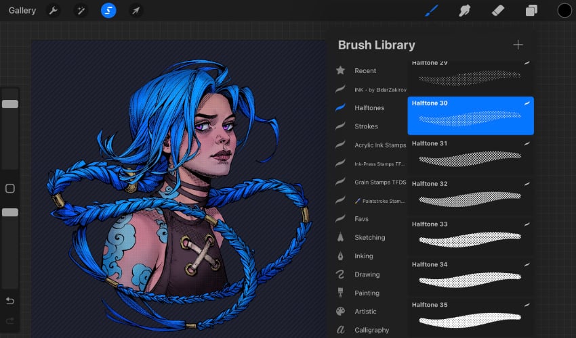Activate the Transform arrow tool
The height and width of the screenshot is (338, 576).
tap(136, 11)
